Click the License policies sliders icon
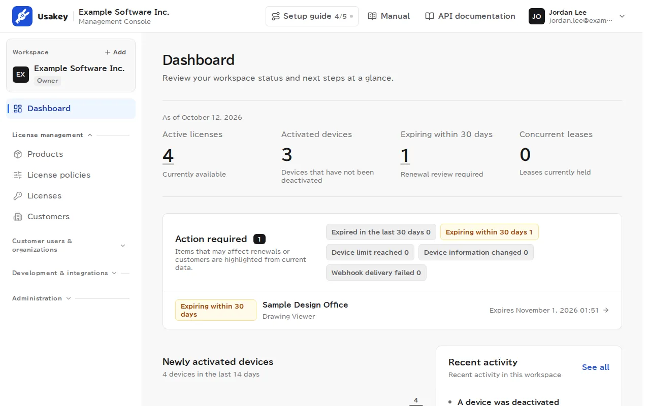Viewport: 650px width, 406px height. pyautogui.click(x=18, y=175)
